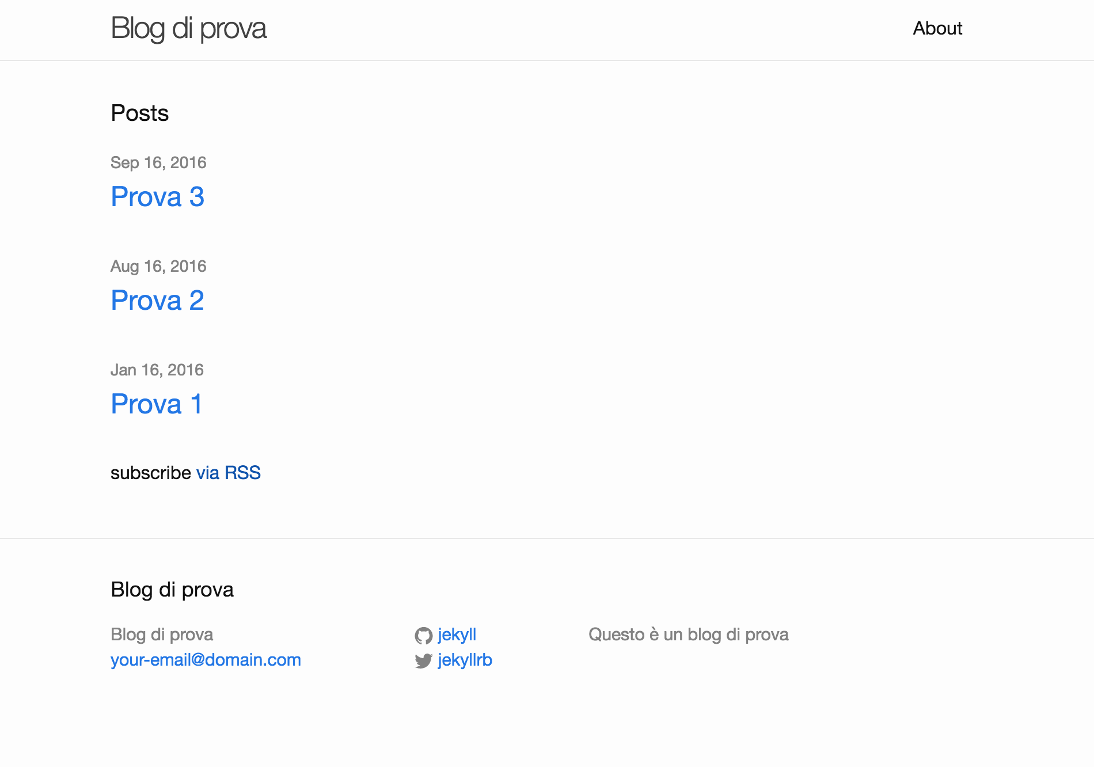1094x767 pixels.
Task: Click the footer Blog di prova heading
Action: 172,590
